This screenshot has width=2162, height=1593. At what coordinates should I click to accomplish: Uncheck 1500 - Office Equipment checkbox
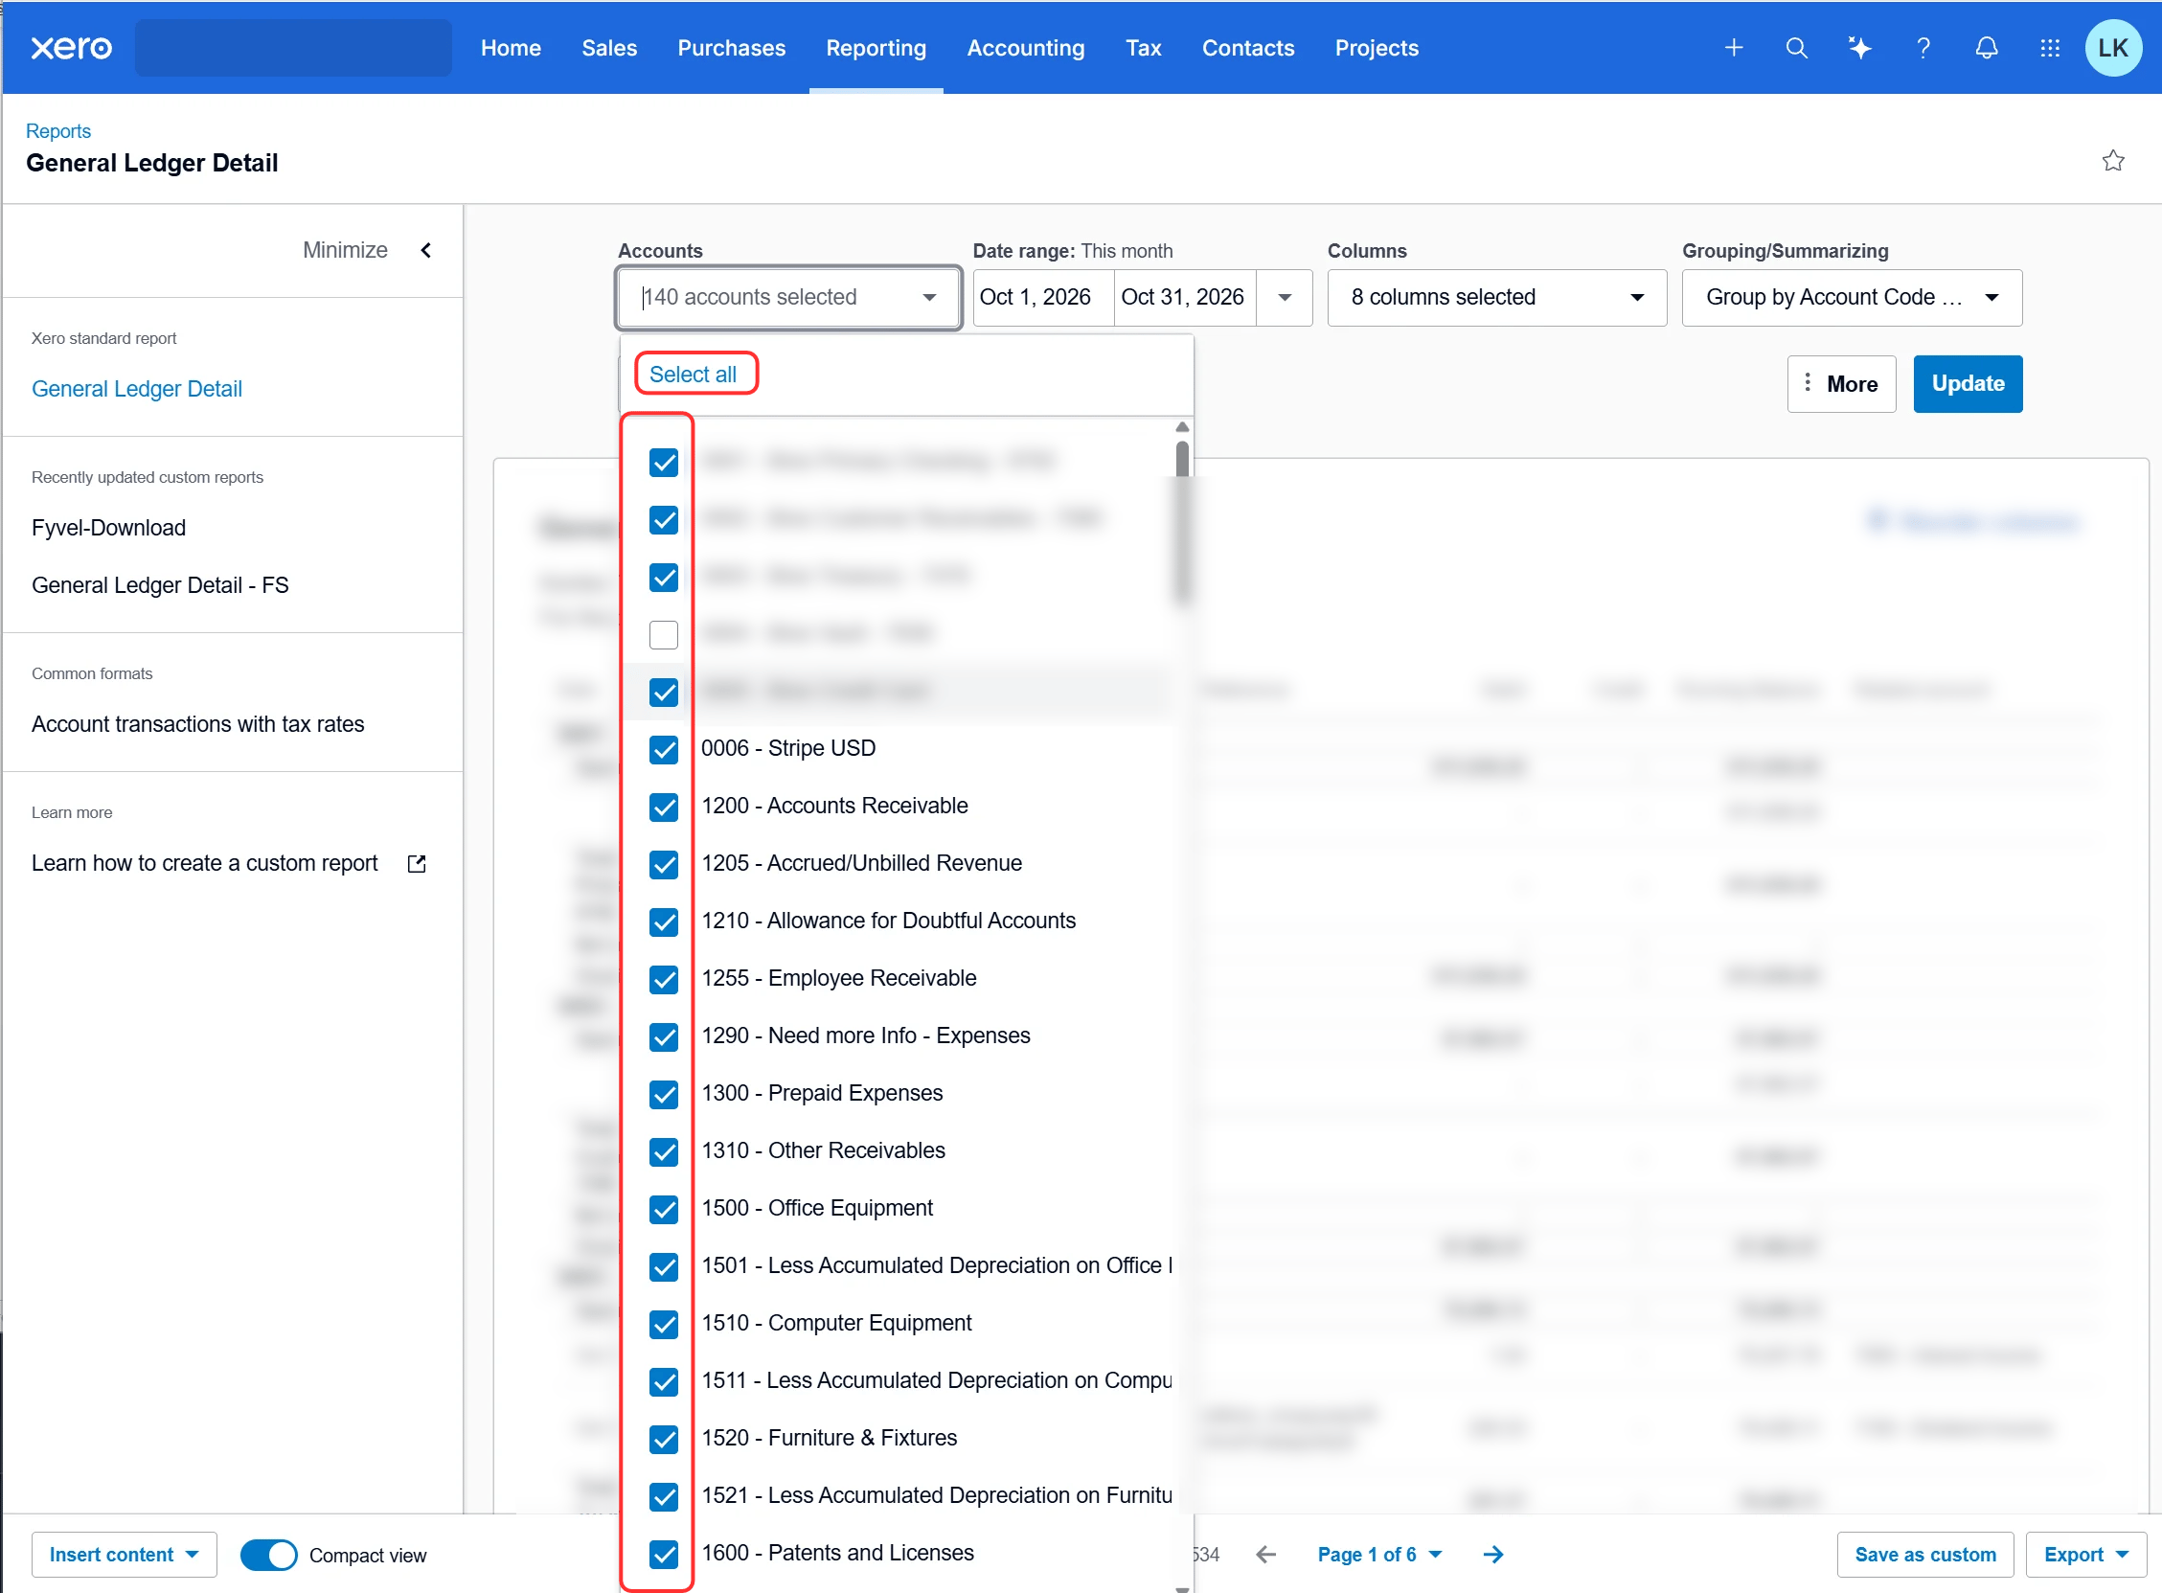click(664, 1209)
